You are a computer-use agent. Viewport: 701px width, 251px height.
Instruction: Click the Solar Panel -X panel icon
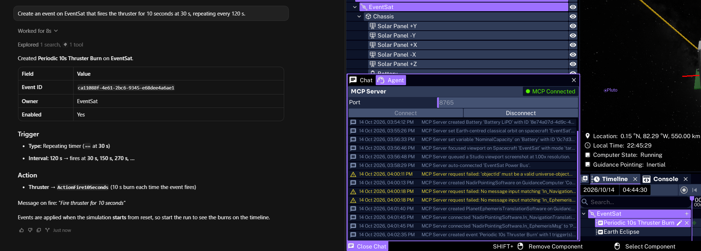coord(372,54)
